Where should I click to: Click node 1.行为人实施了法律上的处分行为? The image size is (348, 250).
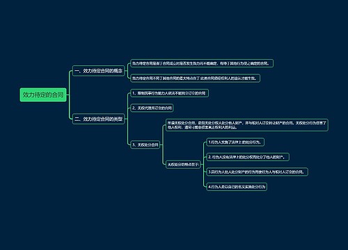coord(235,142)
